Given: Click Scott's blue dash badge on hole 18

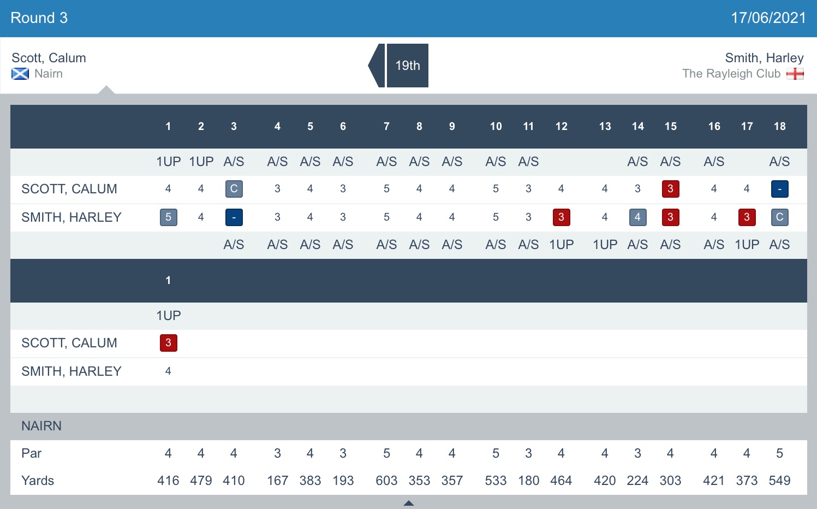Looking at the screenshot, I should pos(779,189).
